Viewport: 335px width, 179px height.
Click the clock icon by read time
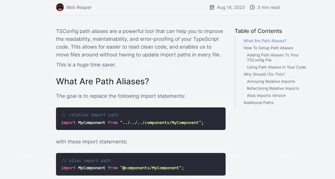tap(252, 7)
